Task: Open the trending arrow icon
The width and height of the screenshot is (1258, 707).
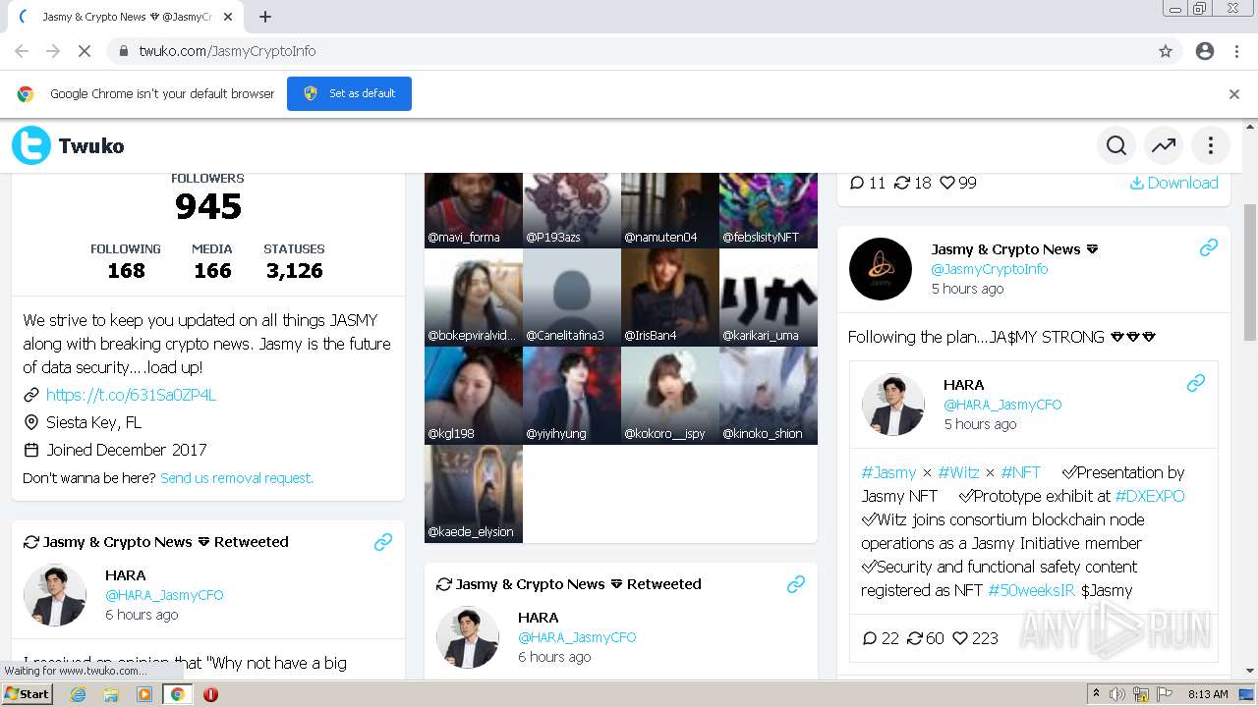Action: [x=1164, y=146]
